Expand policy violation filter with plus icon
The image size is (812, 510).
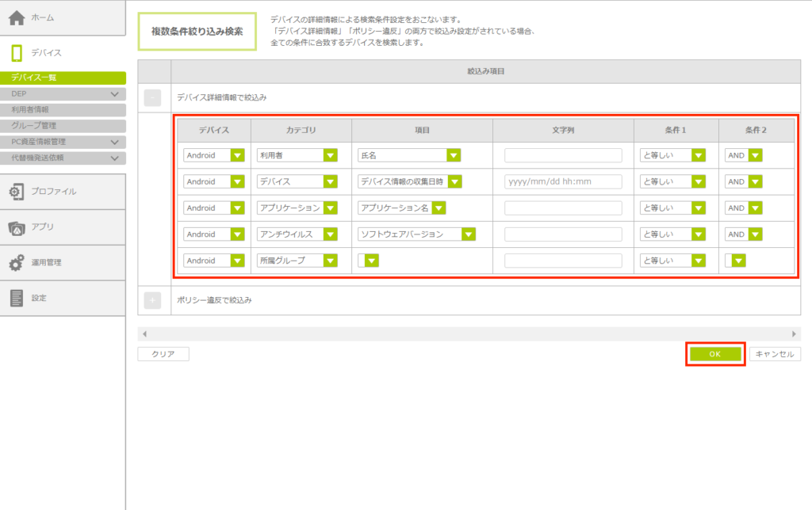154,301
